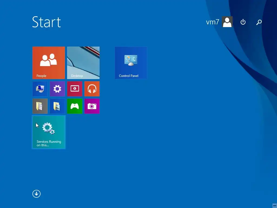The width and height of the screenshot is (277, 208).
Task: Open the Desktop tile
Action: click(83, 63)
